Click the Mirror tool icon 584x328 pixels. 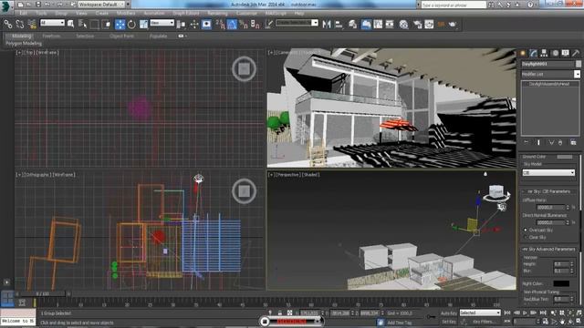327,25
